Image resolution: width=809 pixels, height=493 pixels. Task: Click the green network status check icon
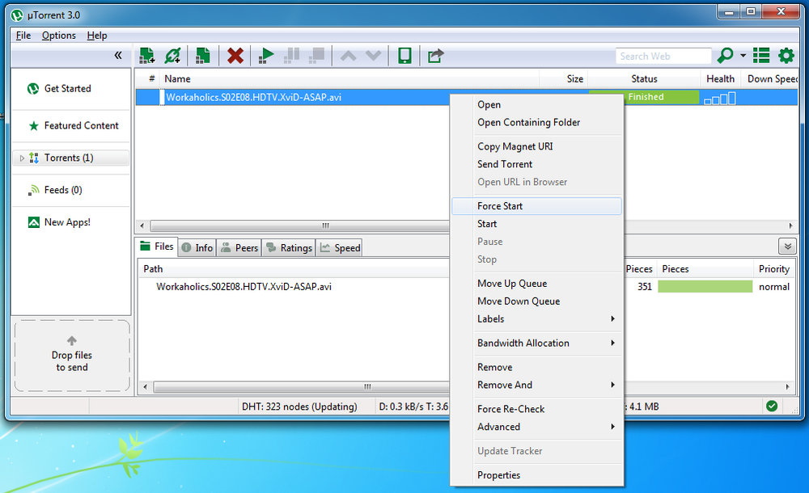pyautogui.click(x=772, y=406)
